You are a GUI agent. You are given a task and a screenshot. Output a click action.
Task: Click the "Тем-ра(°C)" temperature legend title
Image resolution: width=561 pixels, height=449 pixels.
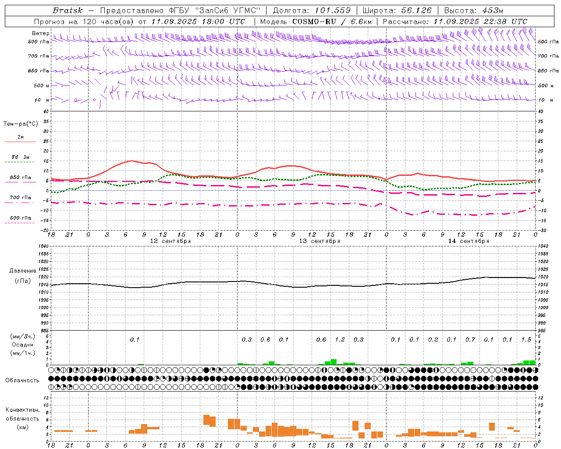click(21, 124)
